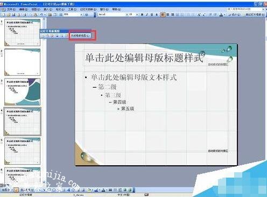Open the 幻灯片放映 (Slide Show) menu
Viewport: 267px width, 197px height.
(x=88, y=9)
